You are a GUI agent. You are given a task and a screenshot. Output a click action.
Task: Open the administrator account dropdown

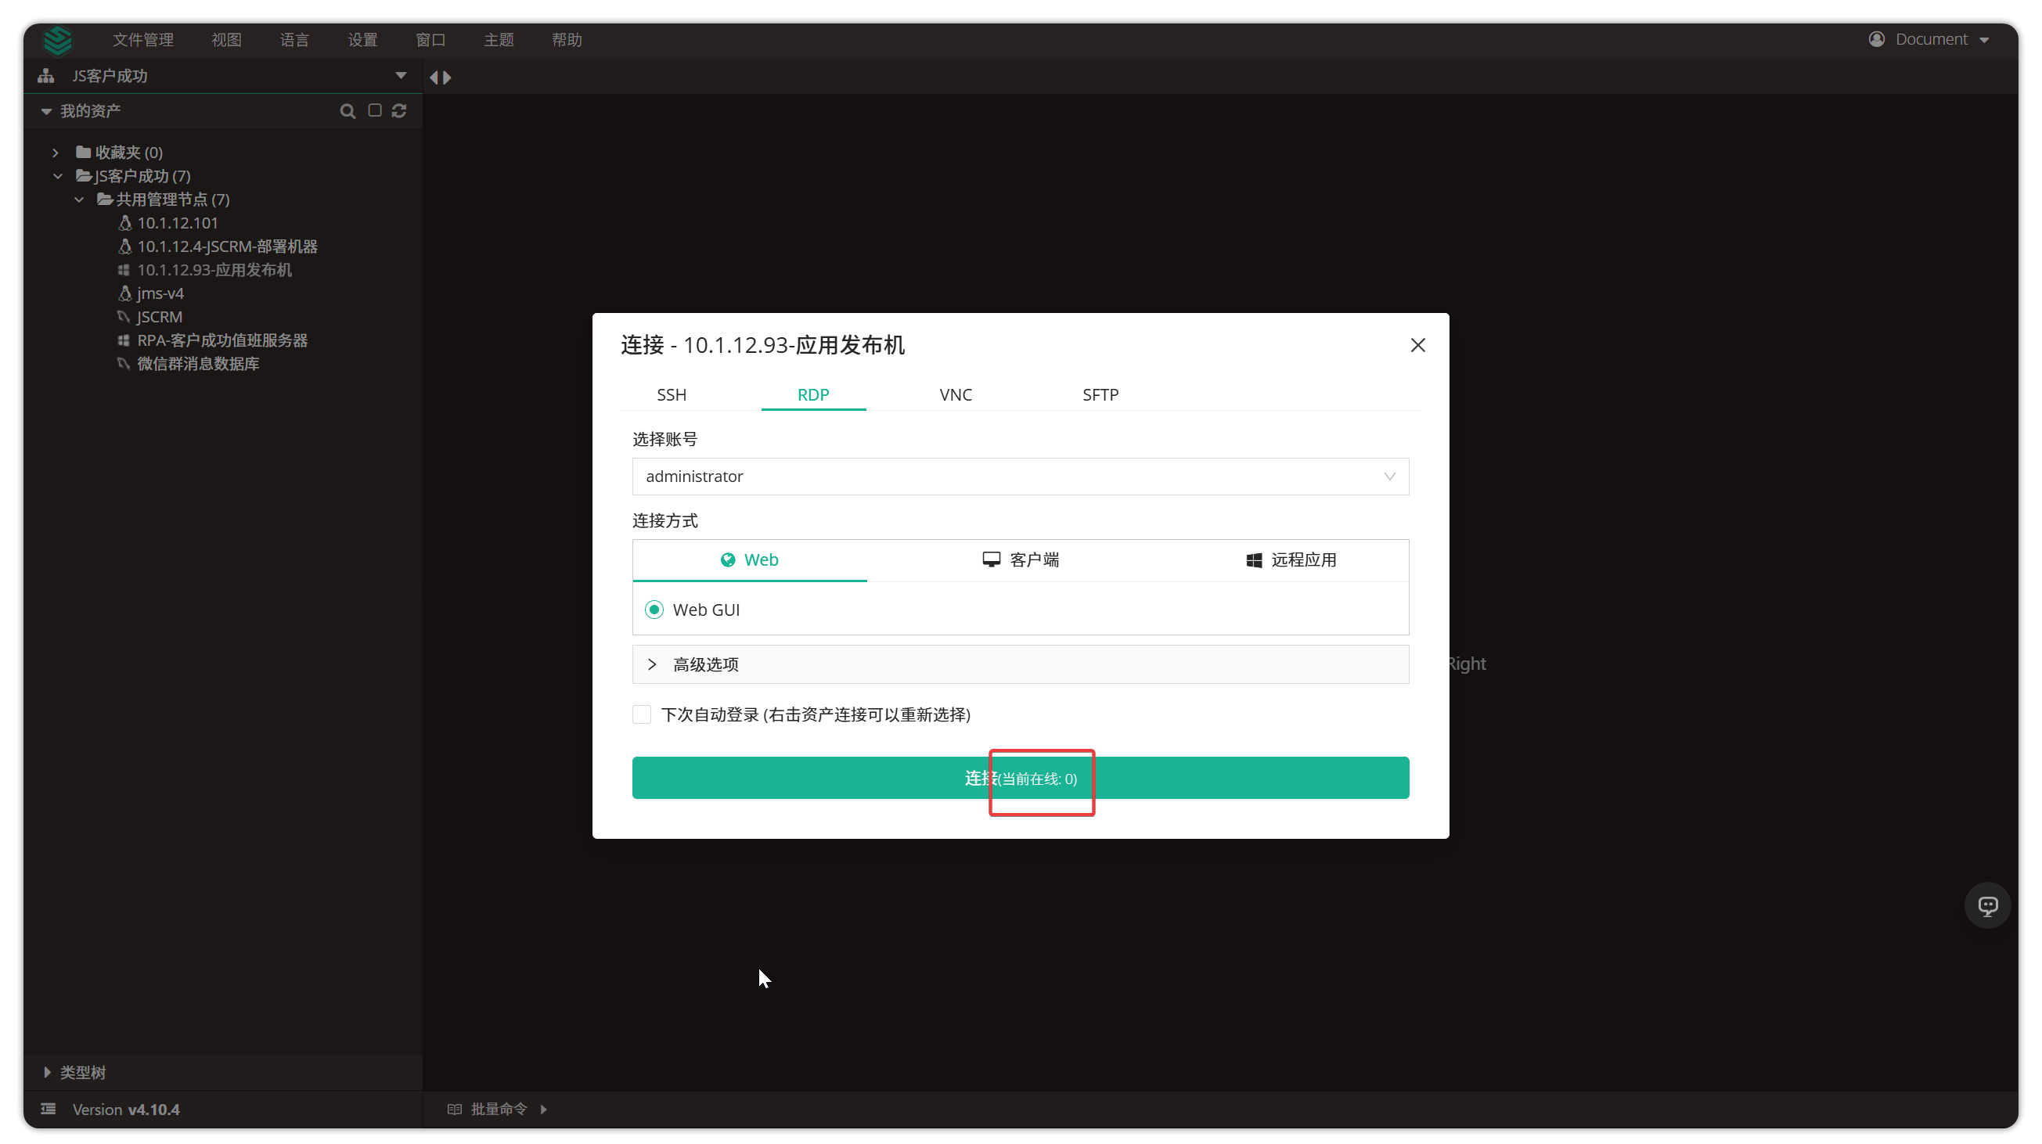point(1020,476)
